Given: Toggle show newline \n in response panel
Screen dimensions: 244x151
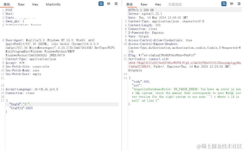Looking at the screenshot, I should 232,4.
